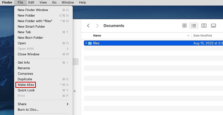The image size is (223, 115).
Task: Click the Date Modified column header
Action: [x=203, y=36]
